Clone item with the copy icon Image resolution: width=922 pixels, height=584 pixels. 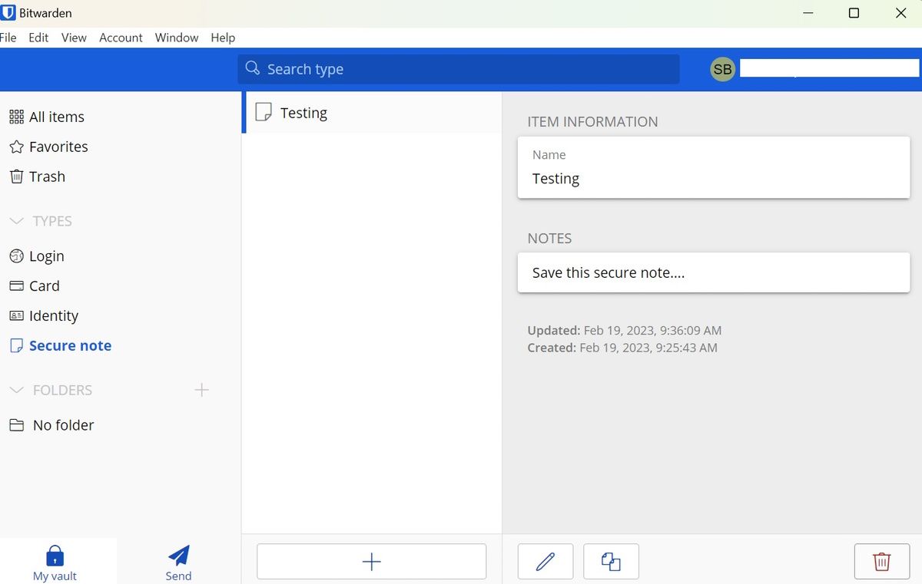pyautogui.click(x=611, y=562)
